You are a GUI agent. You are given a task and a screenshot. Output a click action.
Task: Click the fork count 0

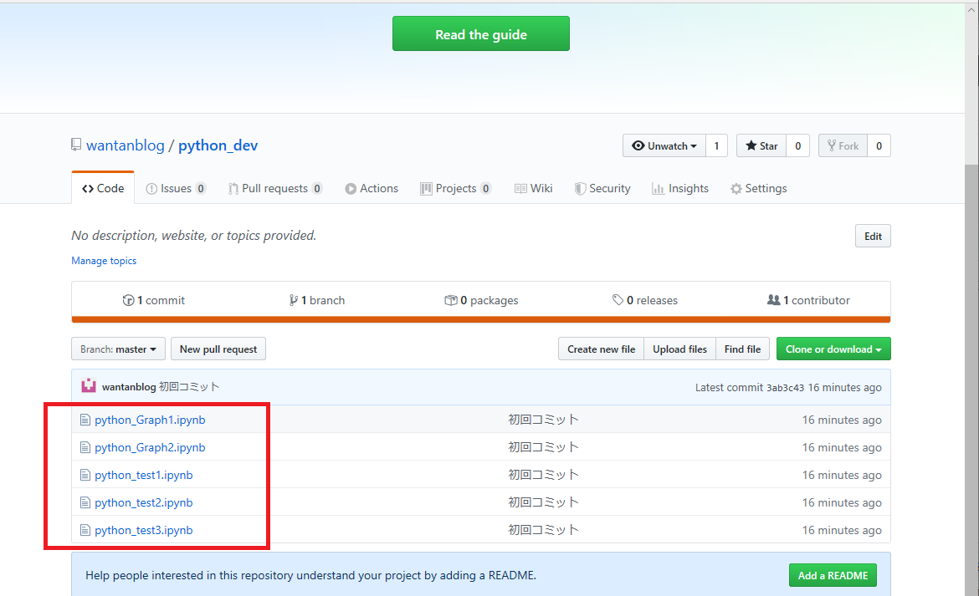click(879, 146)
